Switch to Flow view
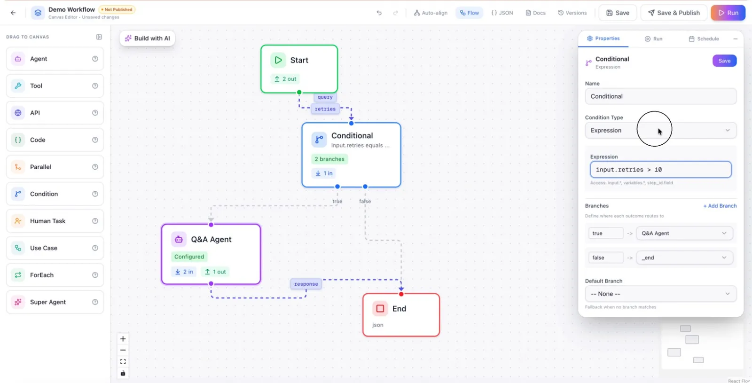752x383 pixels. coord(470,13)
